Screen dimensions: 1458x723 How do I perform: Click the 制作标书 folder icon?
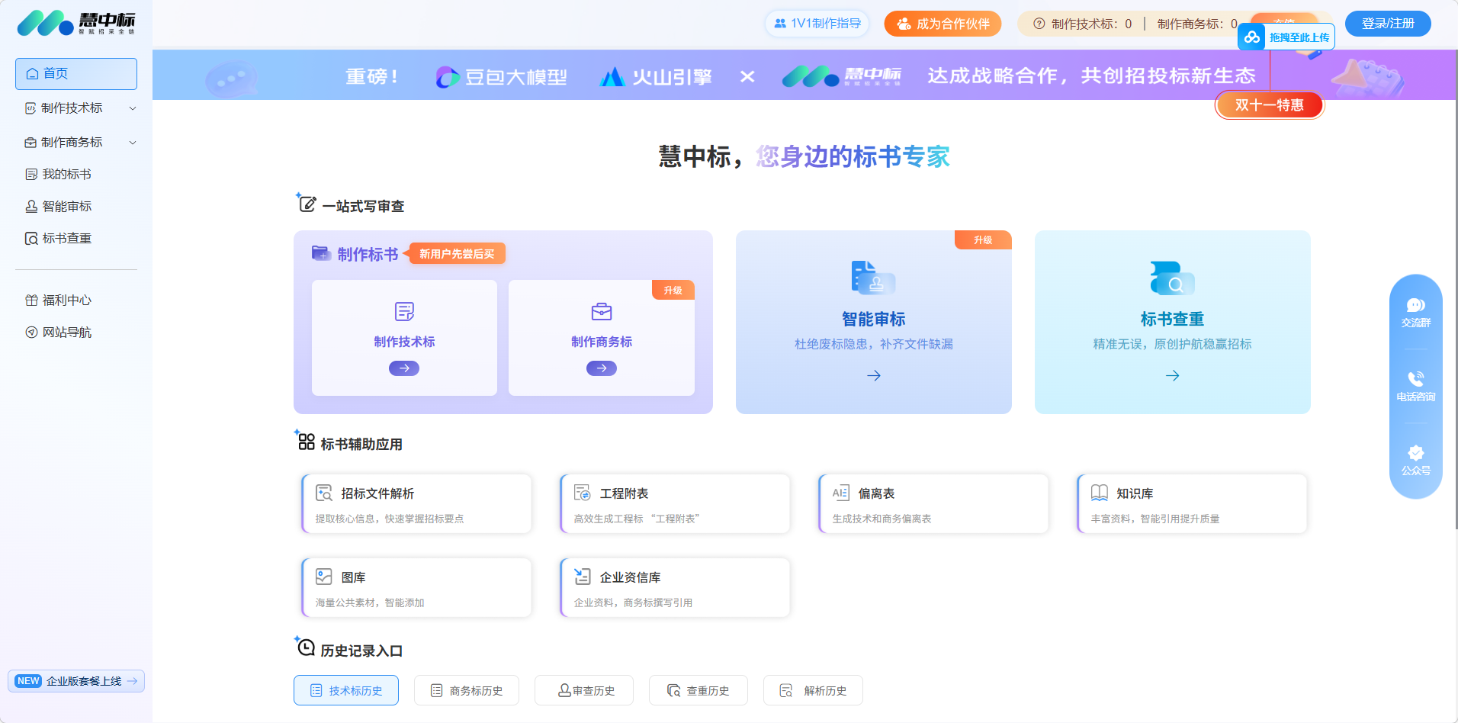coord(321,252)
